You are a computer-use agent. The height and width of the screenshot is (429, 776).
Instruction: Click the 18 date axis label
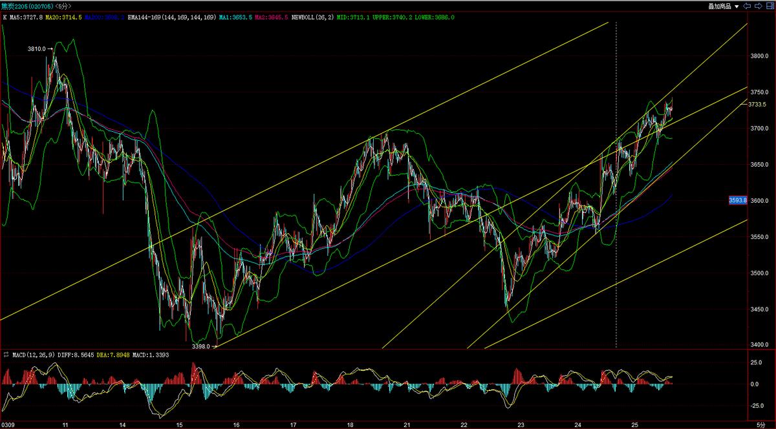click(350, 425)
